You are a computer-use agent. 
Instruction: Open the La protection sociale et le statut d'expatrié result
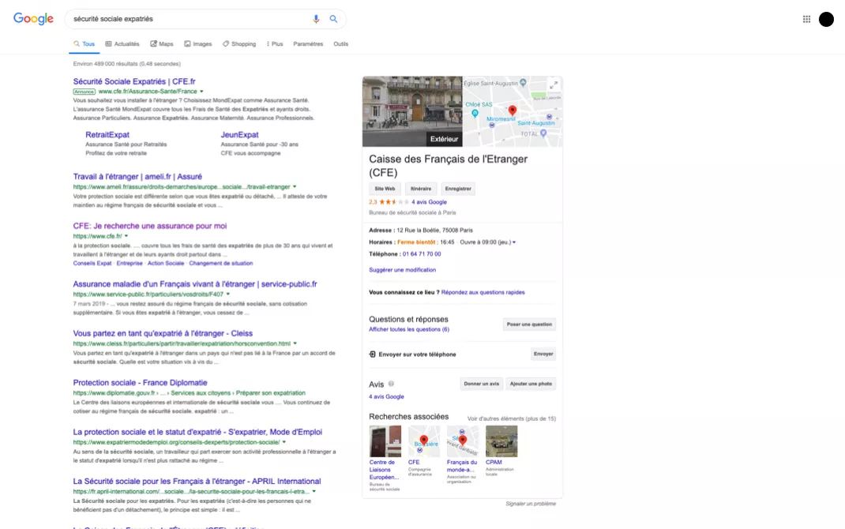click(x=197, y=432)
